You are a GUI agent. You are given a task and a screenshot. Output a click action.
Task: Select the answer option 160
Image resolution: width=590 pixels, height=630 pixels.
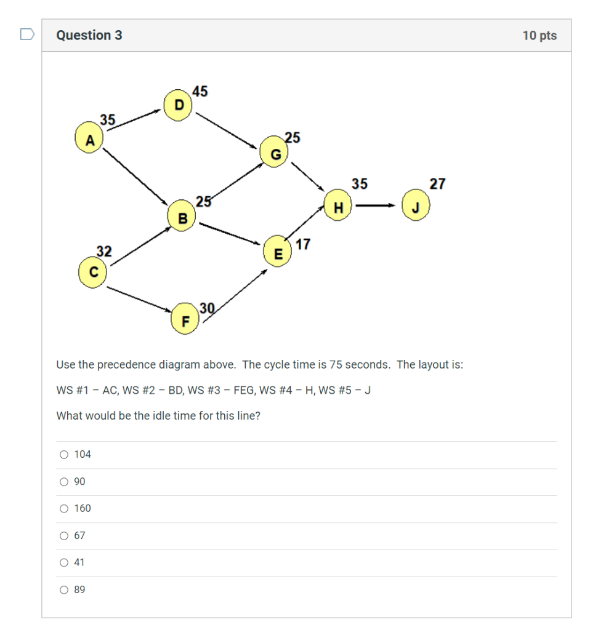coord(64,508)
